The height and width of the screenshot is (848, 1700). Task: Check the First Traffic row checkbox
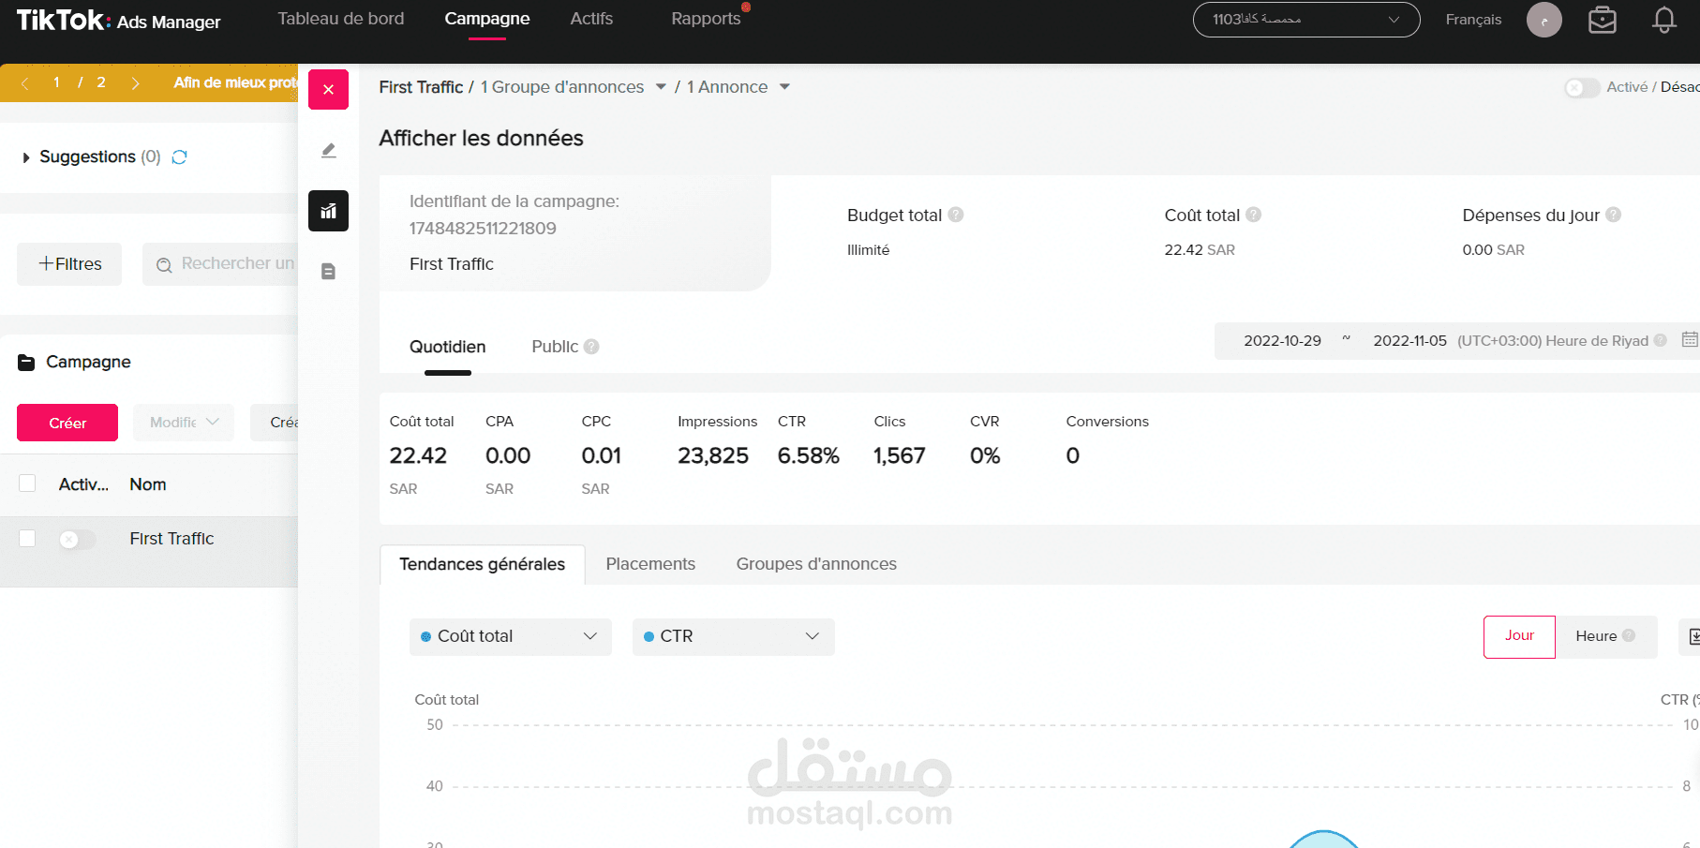click(x=27, y=539)
